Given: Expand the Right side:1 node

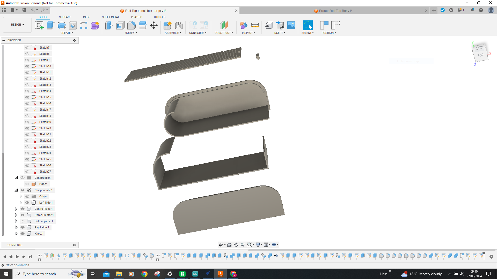Looking at the screenshot, I should coord(16,227).
